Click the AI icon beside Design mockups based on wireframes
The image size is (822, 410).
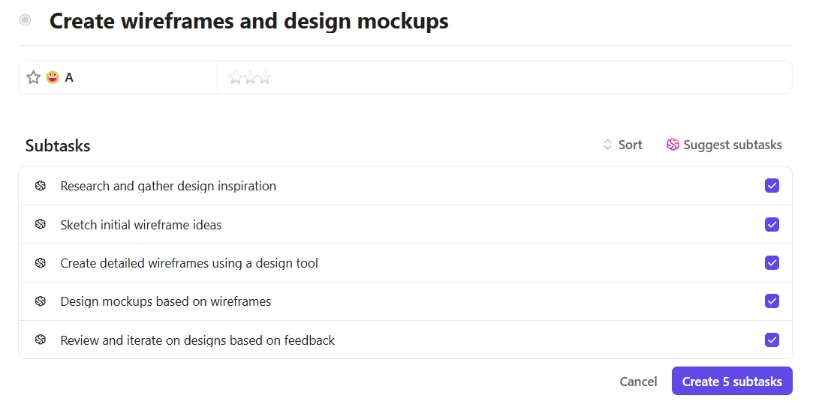click(x=41, y=301)
